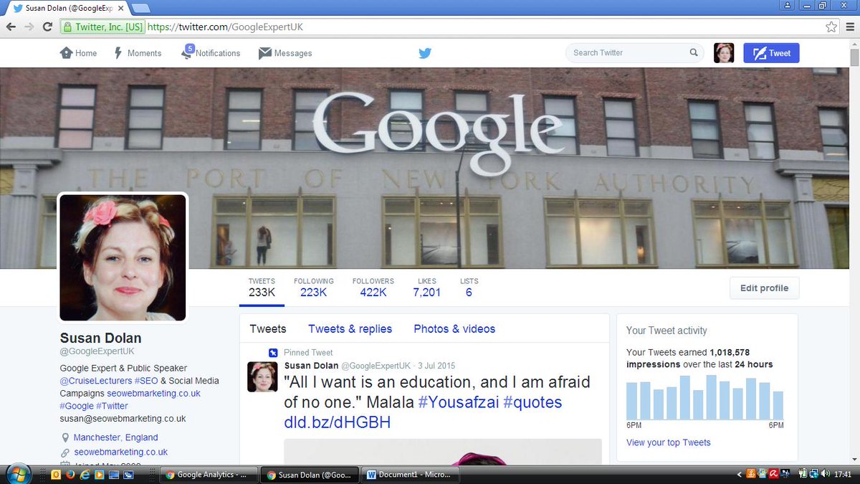Screen dimensions: 860x484
Task: Select the Tweets tab
Action: [268, 328]
